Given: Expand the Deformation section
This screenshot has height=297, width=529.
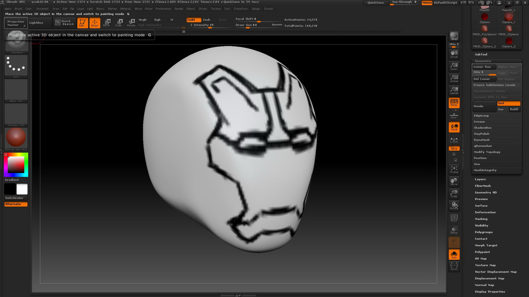Looking at the screenshot, I should [485, 212].
